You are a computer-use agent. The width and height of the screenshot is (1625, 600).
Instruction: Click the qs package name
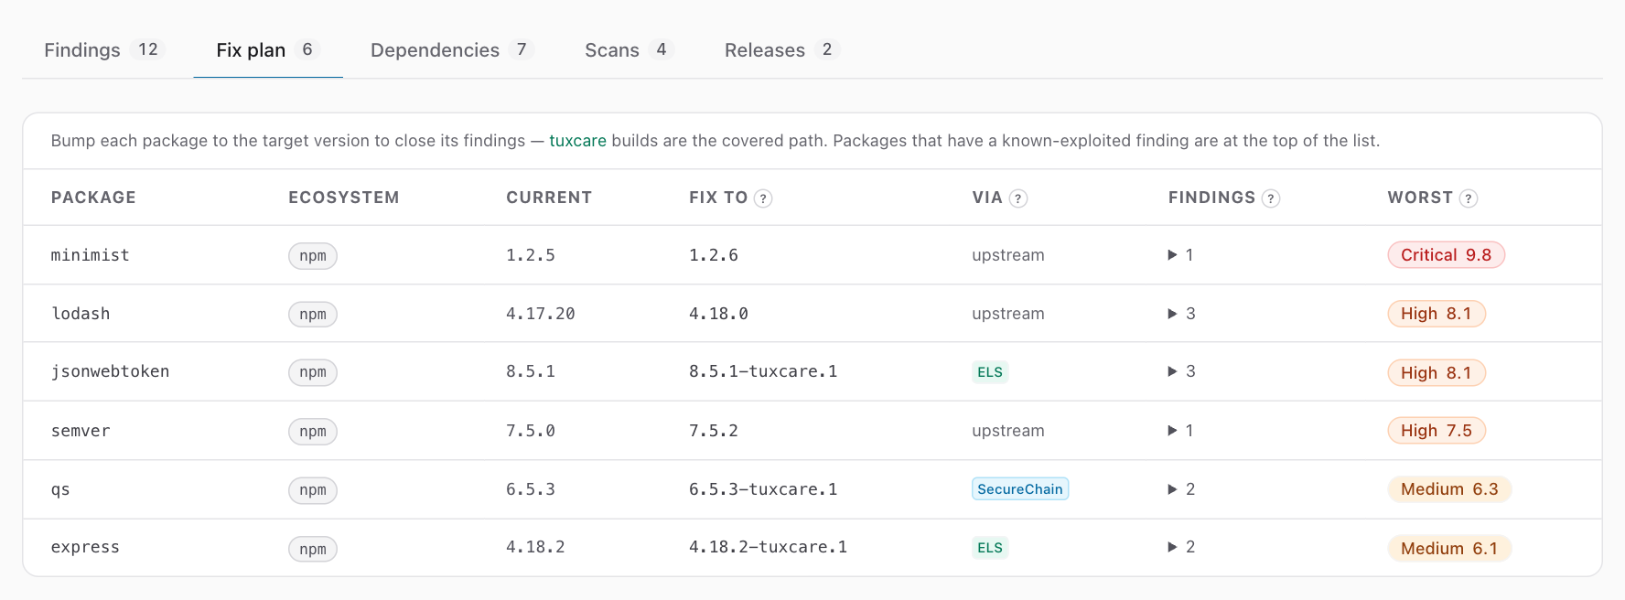point(60,489)
